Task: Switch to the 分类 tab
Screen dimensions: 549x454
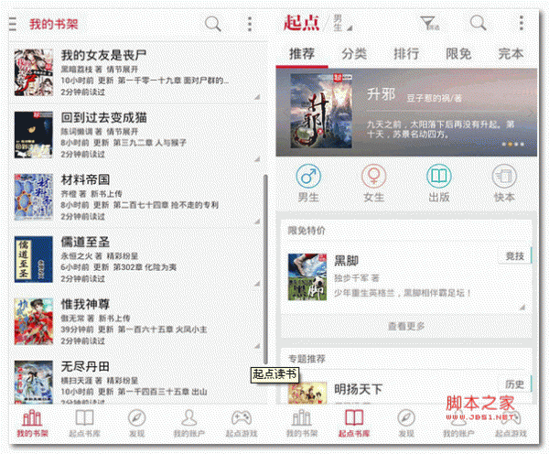Action: point(354,54)
